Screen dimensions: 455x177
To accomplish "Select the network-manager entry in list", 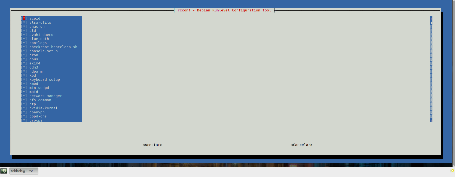I will click(x=45, y=96).
